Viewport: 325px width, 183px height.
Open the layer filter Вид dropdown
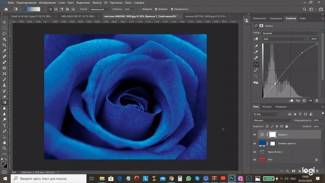click(266, 114)
